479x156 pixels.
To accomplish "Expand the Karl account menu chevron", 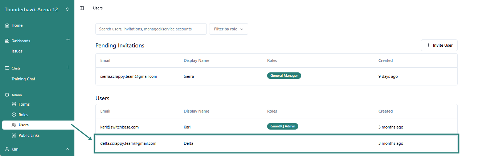I will [67, 149].
